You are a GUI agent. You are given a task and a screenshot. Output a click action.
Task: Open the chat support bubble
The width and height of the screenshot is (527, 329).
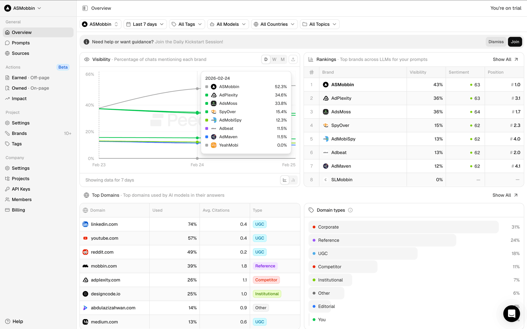coord(511,313)
